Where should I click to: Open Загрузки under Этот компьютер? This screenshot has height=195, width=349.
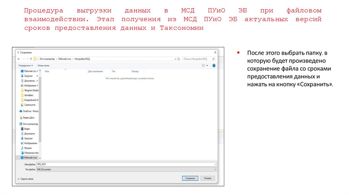click(27, 138)
